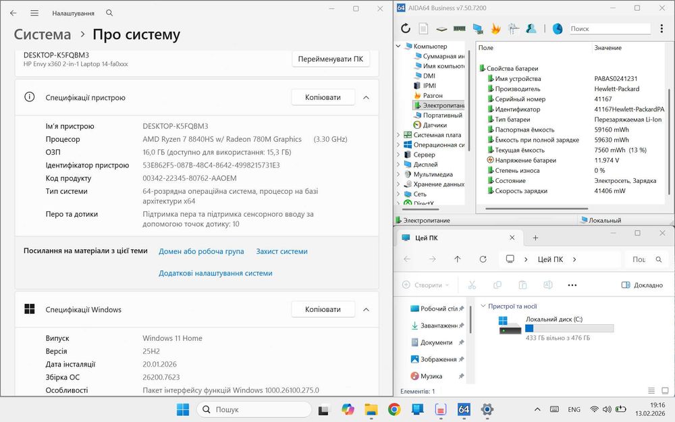This screenshot has width=675, height=422.
Task: Expand the Системная плата tree node
Action: coord(398,135)
